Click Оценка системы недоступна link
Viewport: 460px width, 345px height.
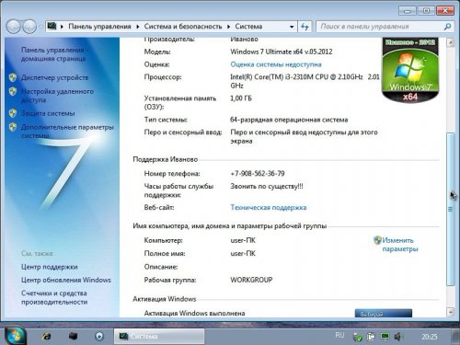point(276,64)
